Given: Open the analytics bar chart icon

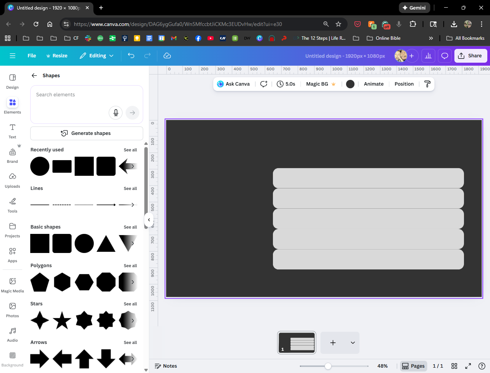Looking at the screenshot, I should pos(428,56).
